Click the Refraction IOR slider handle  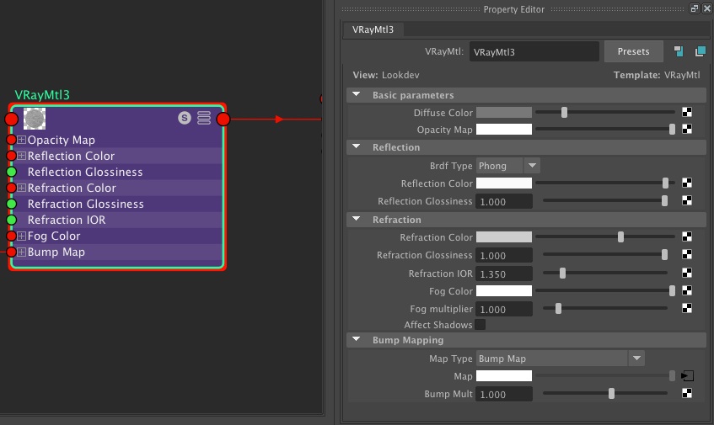[562, 273]
